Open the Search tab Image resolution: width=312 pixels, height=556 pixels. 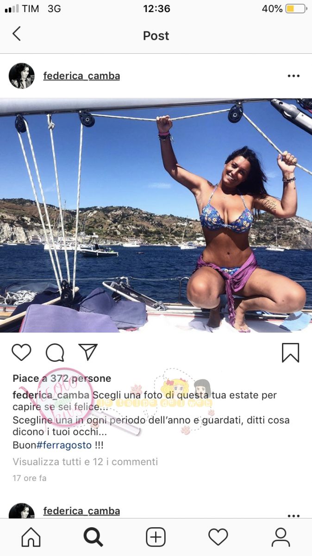pyautogui.click(x=93, y=537)
